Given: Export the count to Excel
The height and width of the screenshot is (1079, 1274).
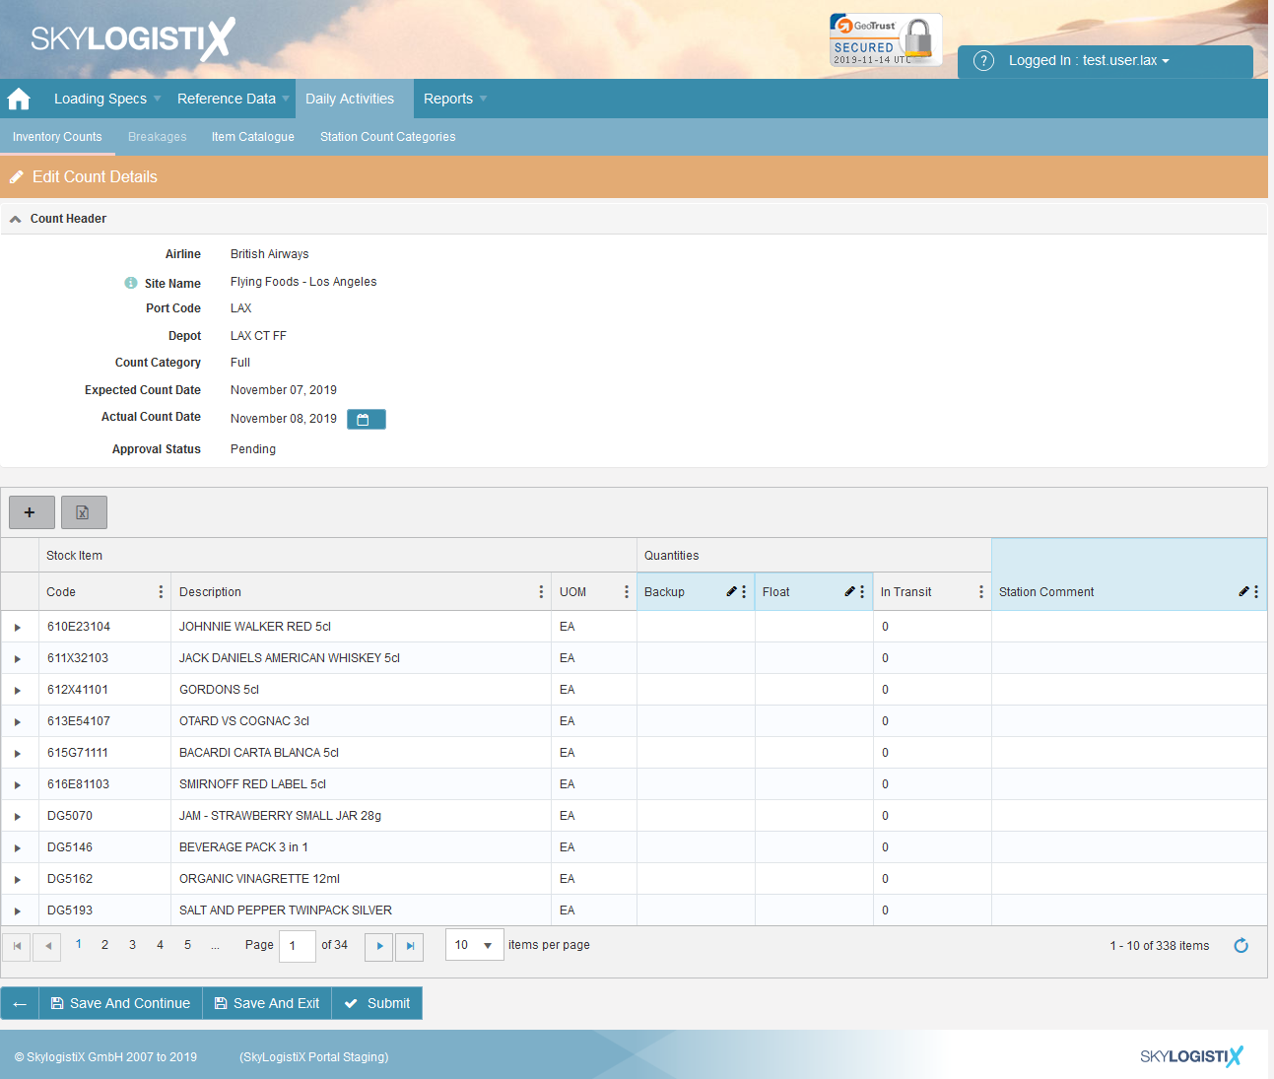Looking at the screenshot, I should pos(84,512).
